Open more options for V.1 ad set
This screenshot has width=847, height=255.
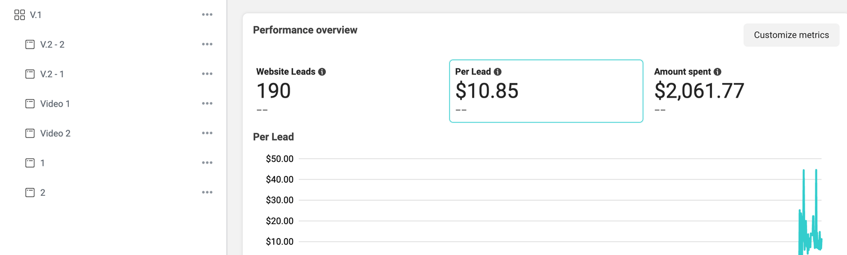207,15
